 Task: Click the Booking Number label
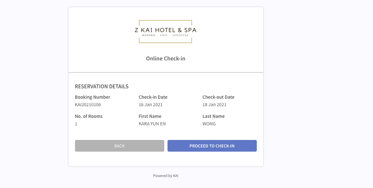93,97
